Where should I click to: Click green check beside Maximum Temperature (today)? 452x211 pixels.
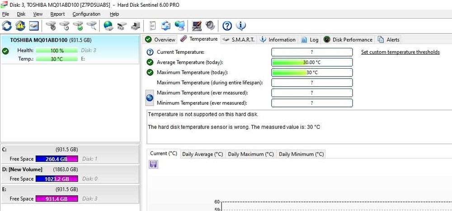pyautogui.click(x=150, y=72)
